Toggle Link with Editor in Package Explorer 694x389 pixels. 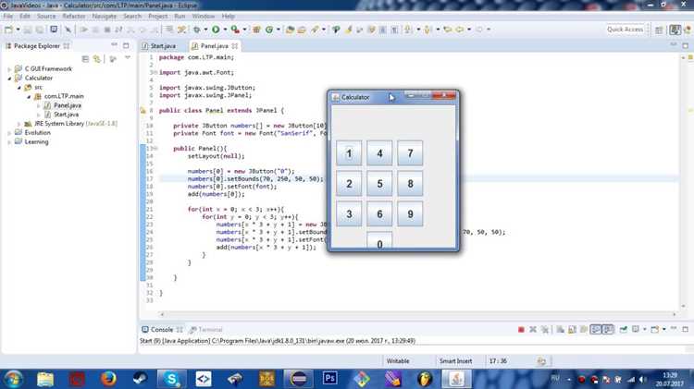tap(97, 59)
